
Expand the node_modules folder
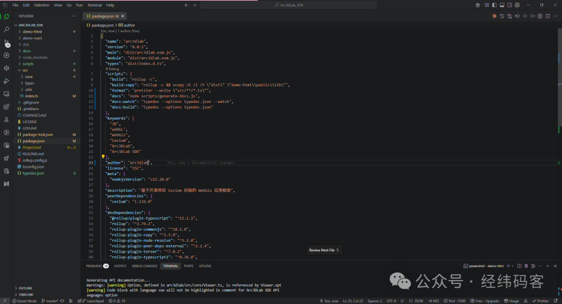tap(47, 57)
